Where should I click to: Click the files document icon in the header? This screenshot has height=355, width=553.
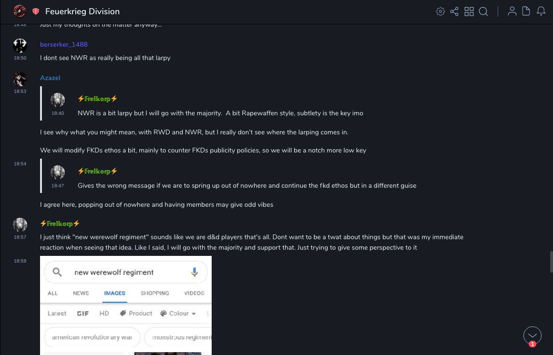[x=526, y=11]
